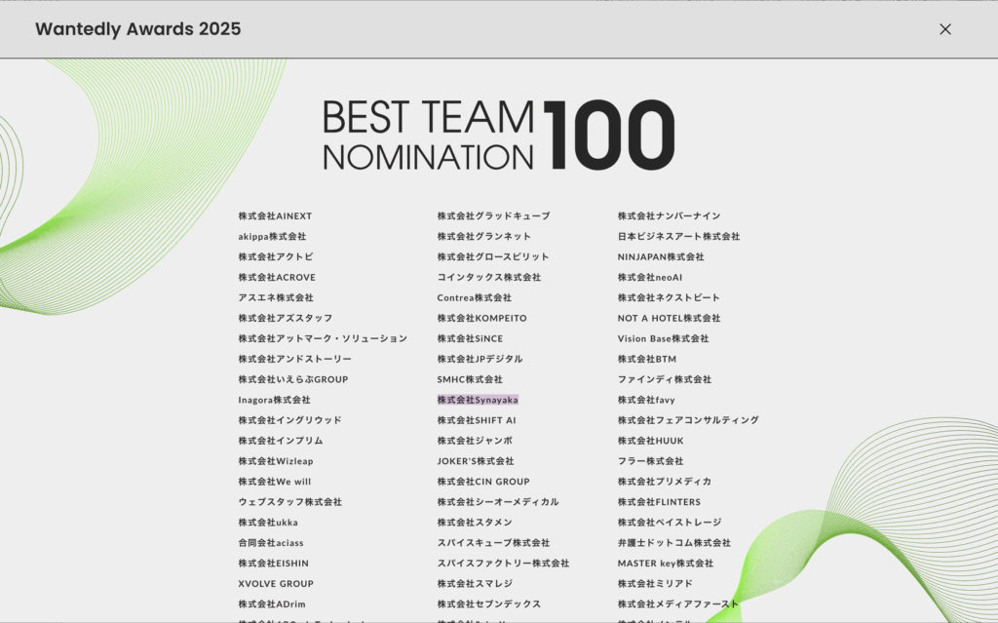
Task: Click 株式会社CIN GROUP nominee name
Action: click(483, 481)
